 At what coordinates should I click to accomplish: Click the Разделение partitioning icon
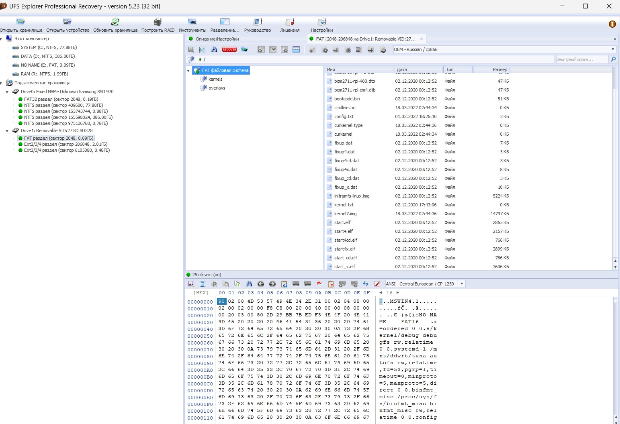click(x=225, y=22)
